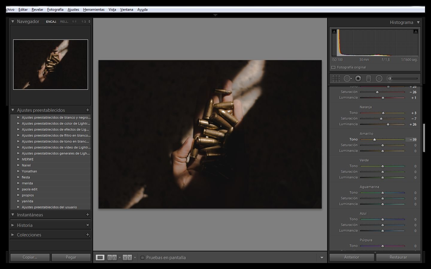Image resolution: width=431 pixels, height=269 pixels.
Task: Click the Anterior button
Action: point(352,257)
